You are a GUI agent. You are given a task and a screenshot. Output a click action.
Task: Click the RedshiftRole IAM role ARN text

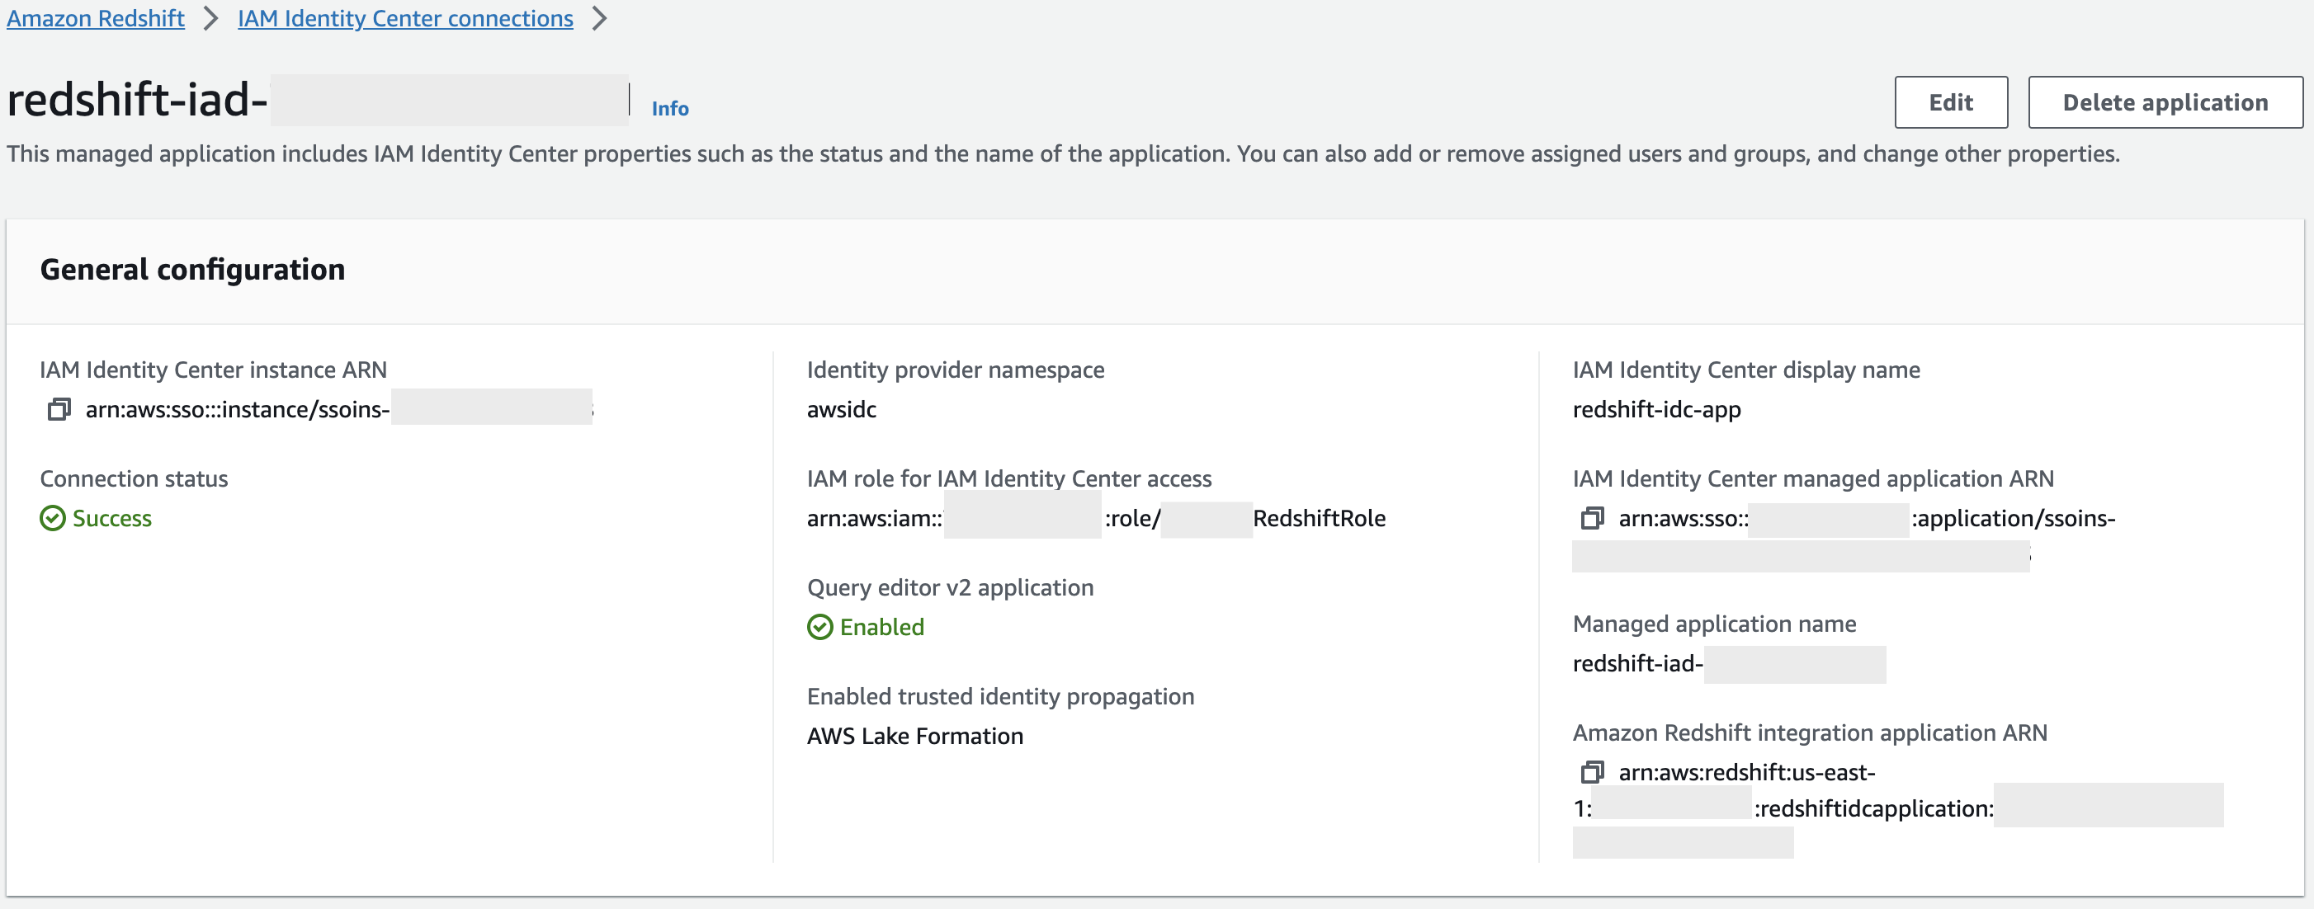tap(1319, 518)
